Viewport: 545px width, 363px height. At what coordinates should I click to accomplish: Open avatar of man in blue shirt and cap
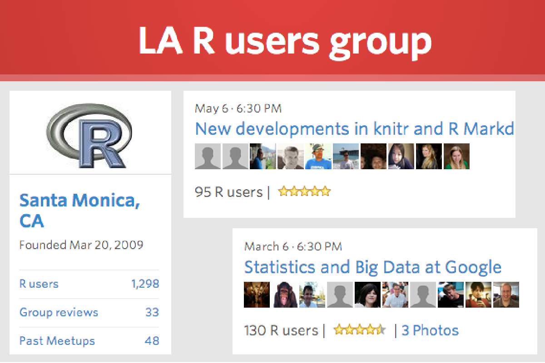point(318,157)
